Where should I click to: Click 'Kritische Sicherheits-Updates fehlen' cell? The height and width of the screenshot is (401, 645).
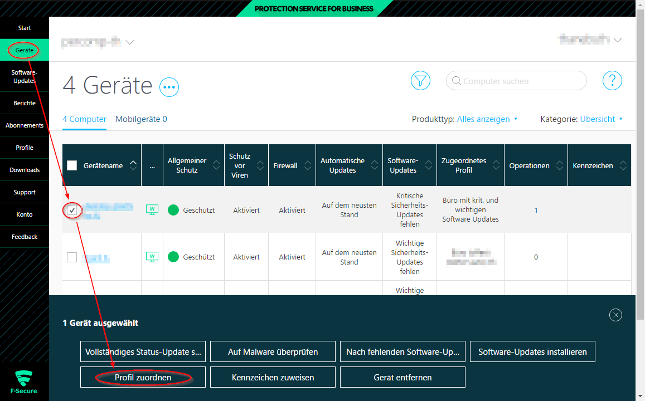pyautogui.click(x=409, y=209)
